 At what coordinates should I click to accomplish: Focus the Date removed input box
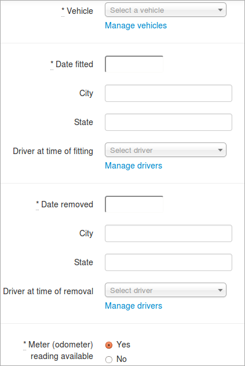[134, 204]
